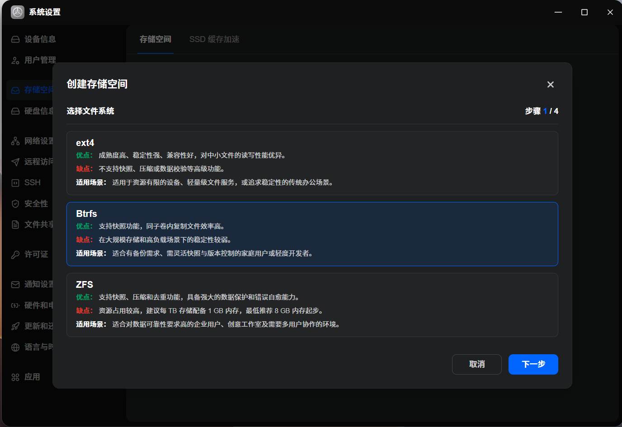
Task: Click the 系统设置 app logo icon
Action: 18,12
